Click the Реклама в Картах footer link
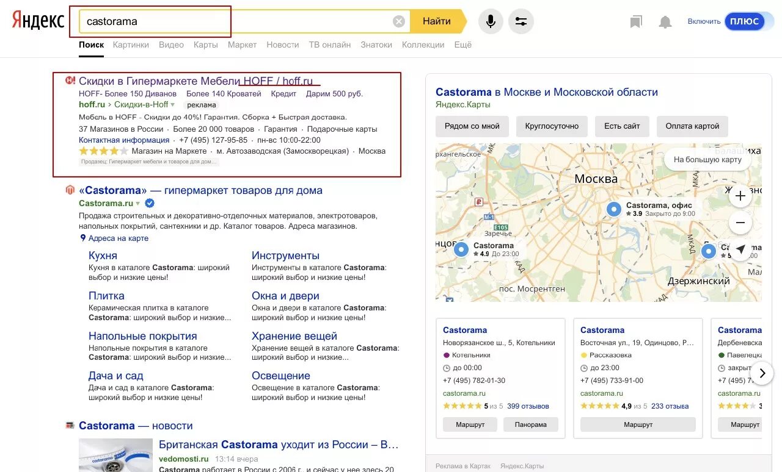This screenshot has height=472, width=782. (463, 466)
